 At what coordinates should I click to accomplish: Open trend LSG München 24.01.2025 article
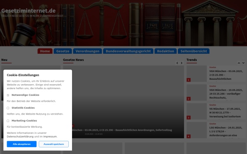tap(226, 131)
